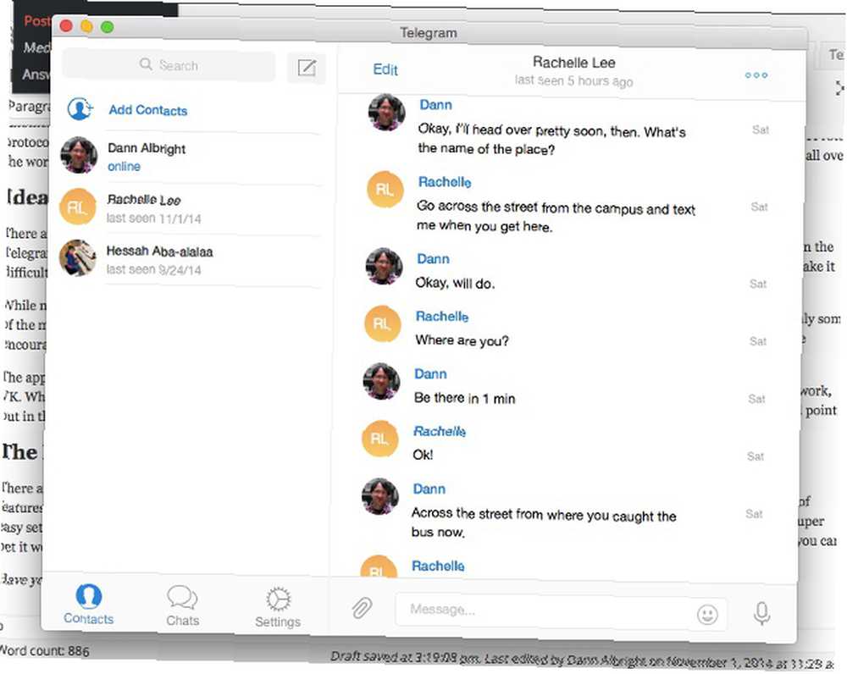Viewport: 847px width, 674px height.
Task: Click the search magnifier icon
Action: click(146, 64)
